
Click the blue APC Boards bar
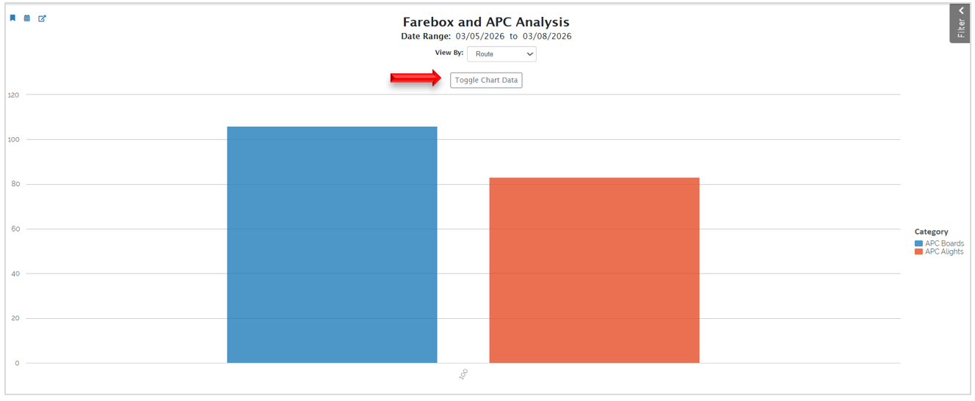[x=332, y=245]
